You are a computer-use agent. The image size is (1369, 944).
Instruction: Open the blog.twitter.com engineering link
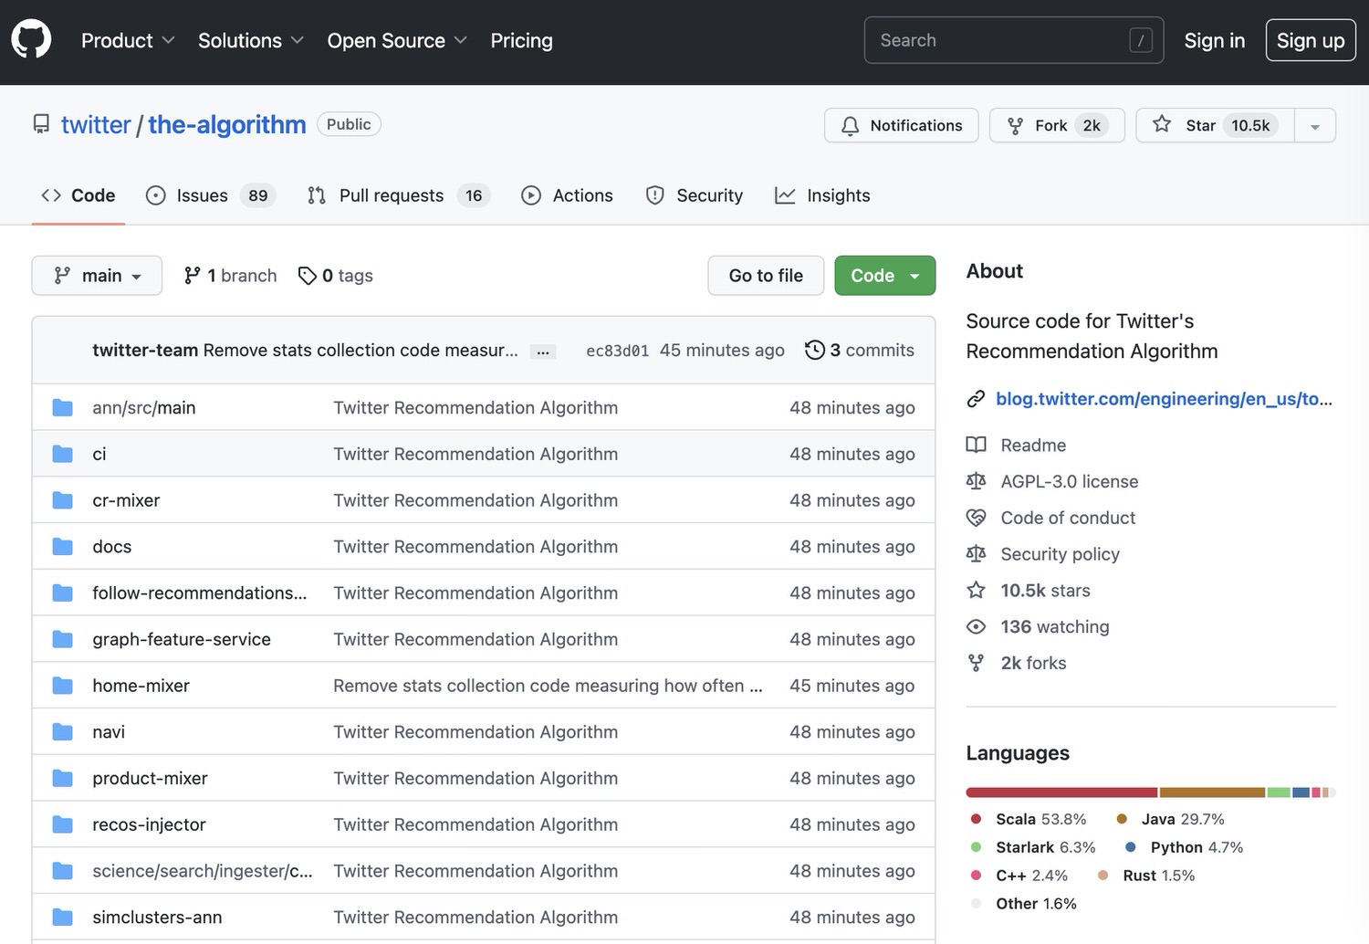point(1164,399)
